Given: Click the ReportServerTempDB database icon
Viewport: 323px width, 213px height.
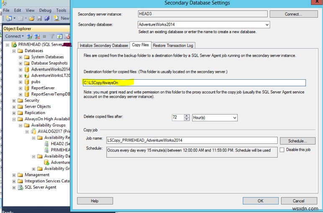Looking at the screenshot, I should point(27,94).
